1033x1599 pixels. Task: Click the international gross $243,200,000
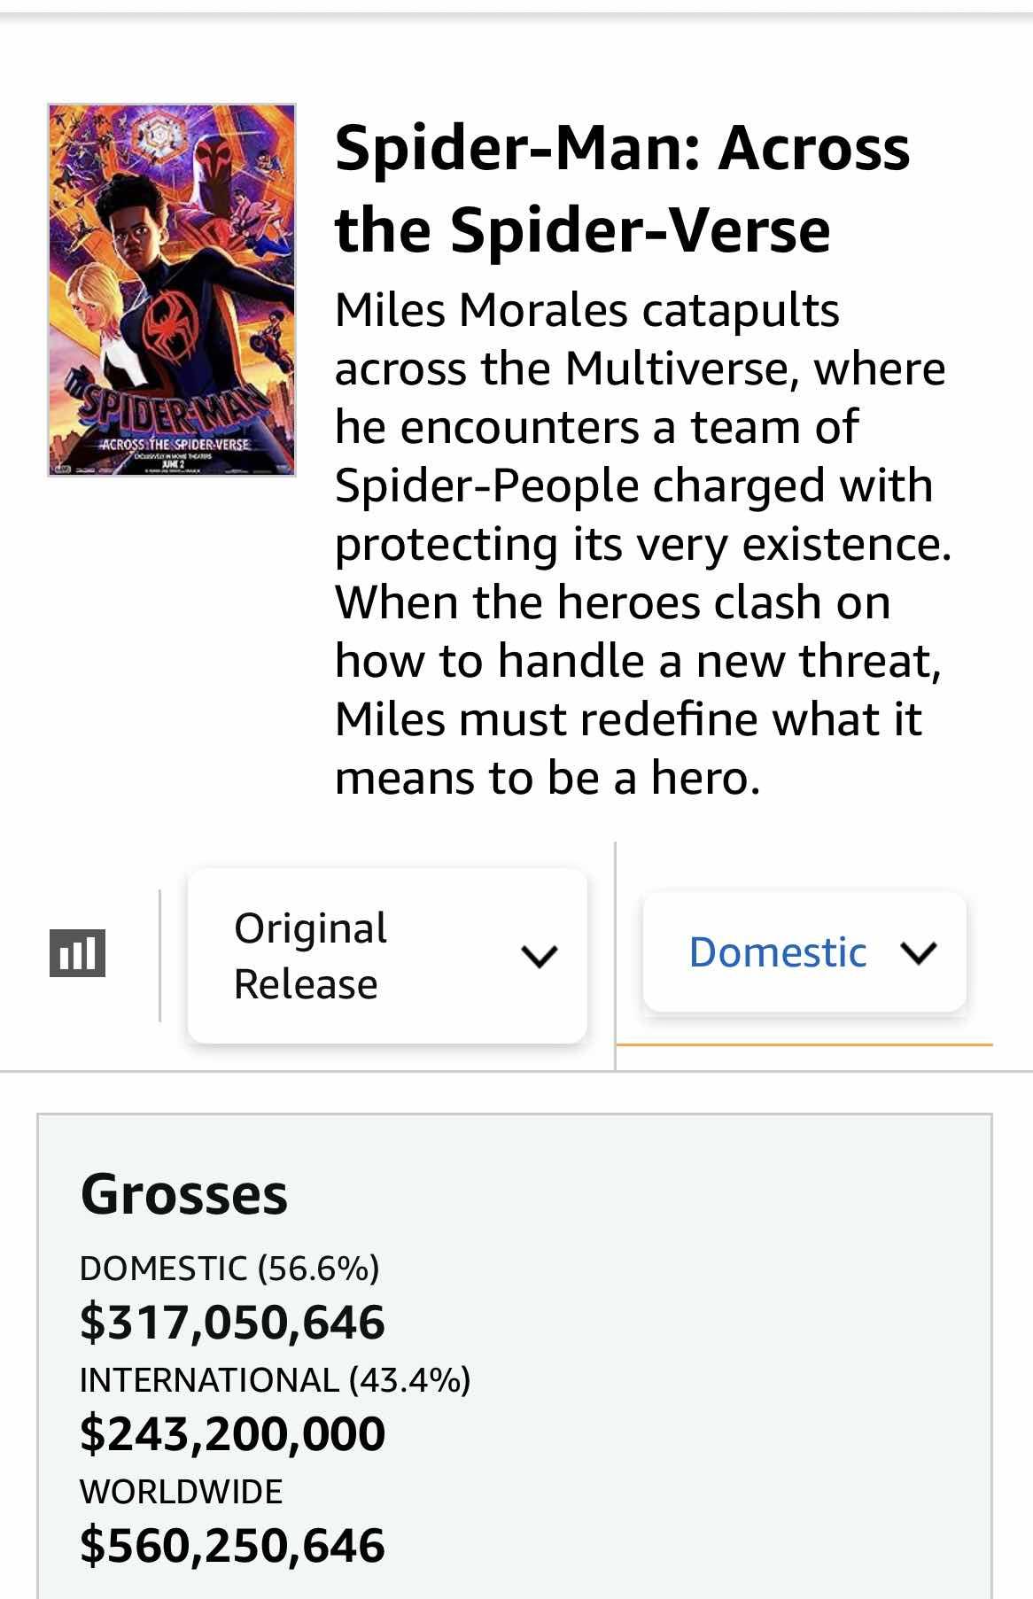click(x=232, y=1433)
